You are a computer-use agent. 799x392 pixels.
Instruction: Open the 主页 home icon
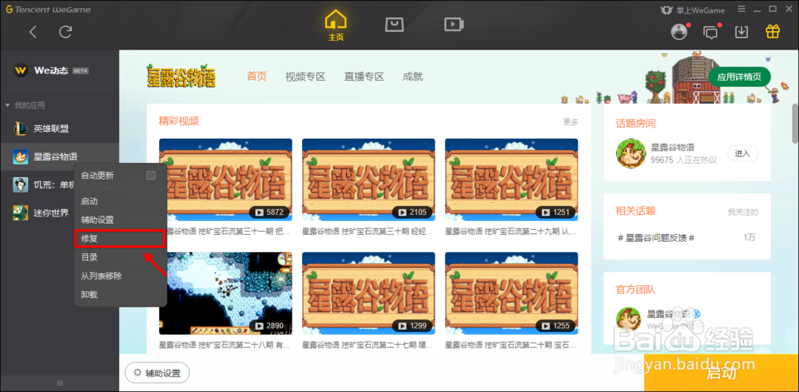pos(336,26)
